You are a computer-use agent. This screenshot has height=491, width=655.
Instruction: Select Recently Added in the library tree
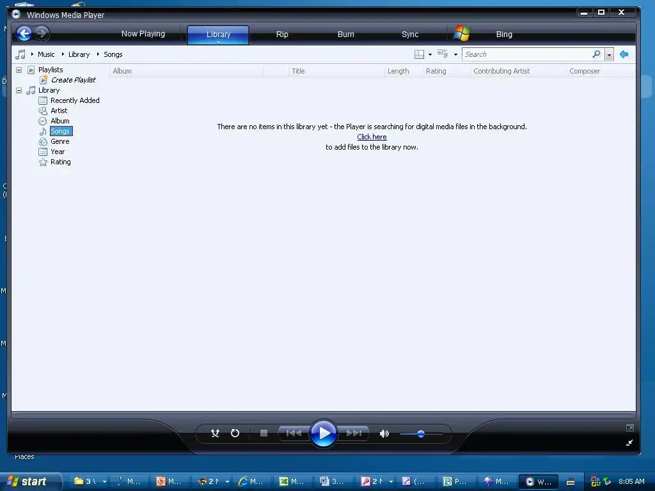pyautogui.click(x=75, y=100)
